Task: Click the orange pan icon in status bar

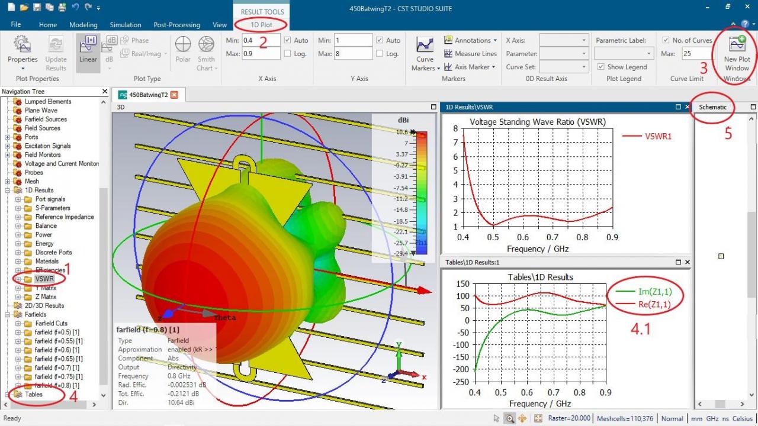Action: (x=522, y=418)
